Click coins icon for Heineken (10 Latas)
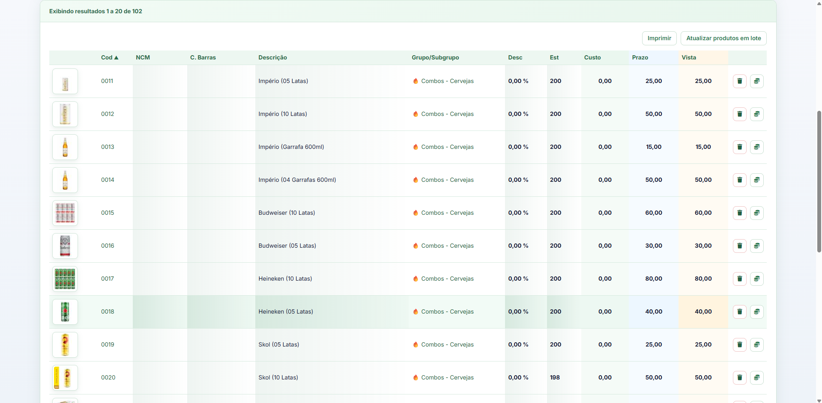Viewport: 822px width, 403px height. coord(757,279)
